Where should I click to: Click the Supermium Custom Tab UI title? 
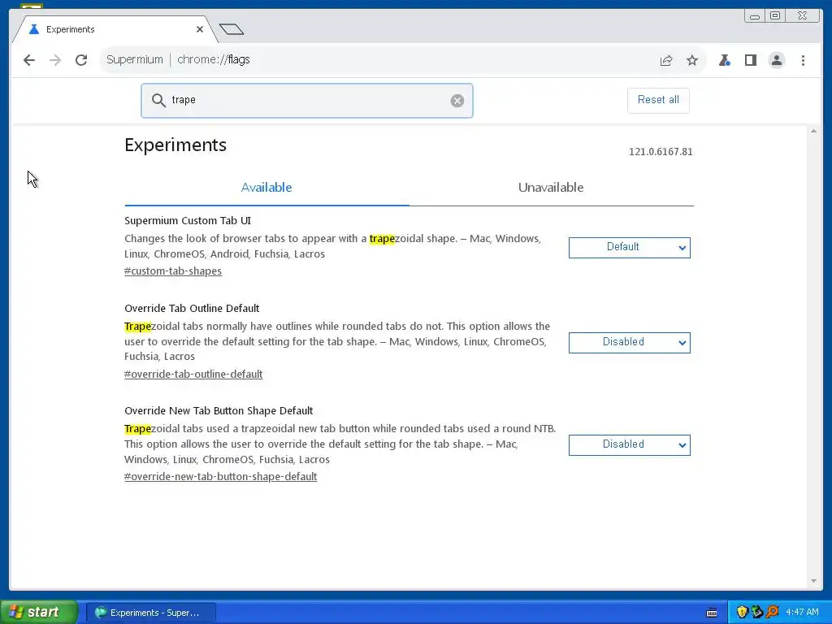pos(188,221)
